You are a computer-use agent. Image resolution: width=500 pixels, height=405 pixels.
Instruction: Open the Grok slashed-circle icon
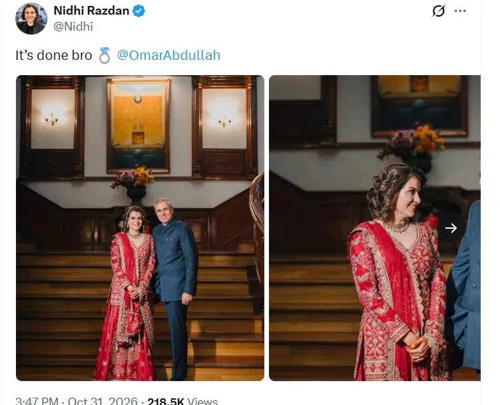point(439,11)
